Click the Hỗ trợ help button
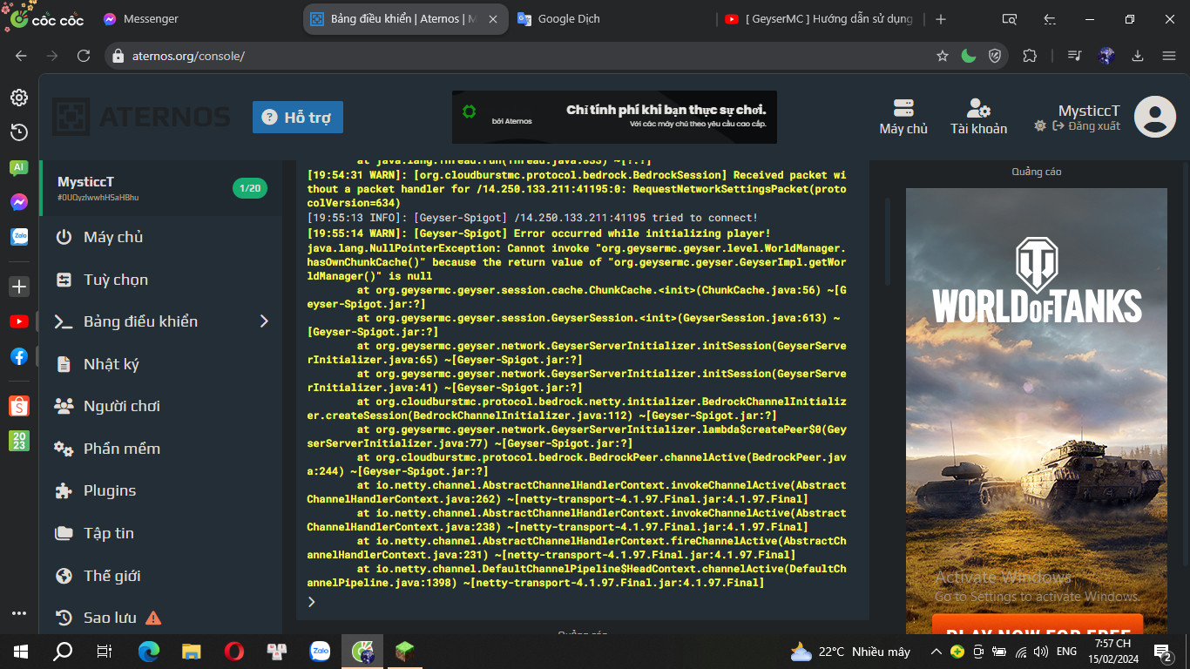The height and width of the screenshot is (669, 1190). [x=298, y=118]
